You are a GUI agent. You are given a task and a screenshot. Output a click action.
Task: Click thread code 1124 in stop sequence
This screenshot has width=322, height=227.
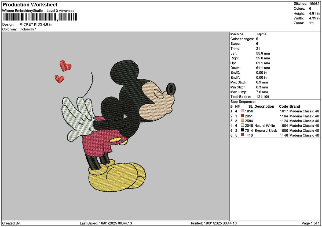point(284,121)
